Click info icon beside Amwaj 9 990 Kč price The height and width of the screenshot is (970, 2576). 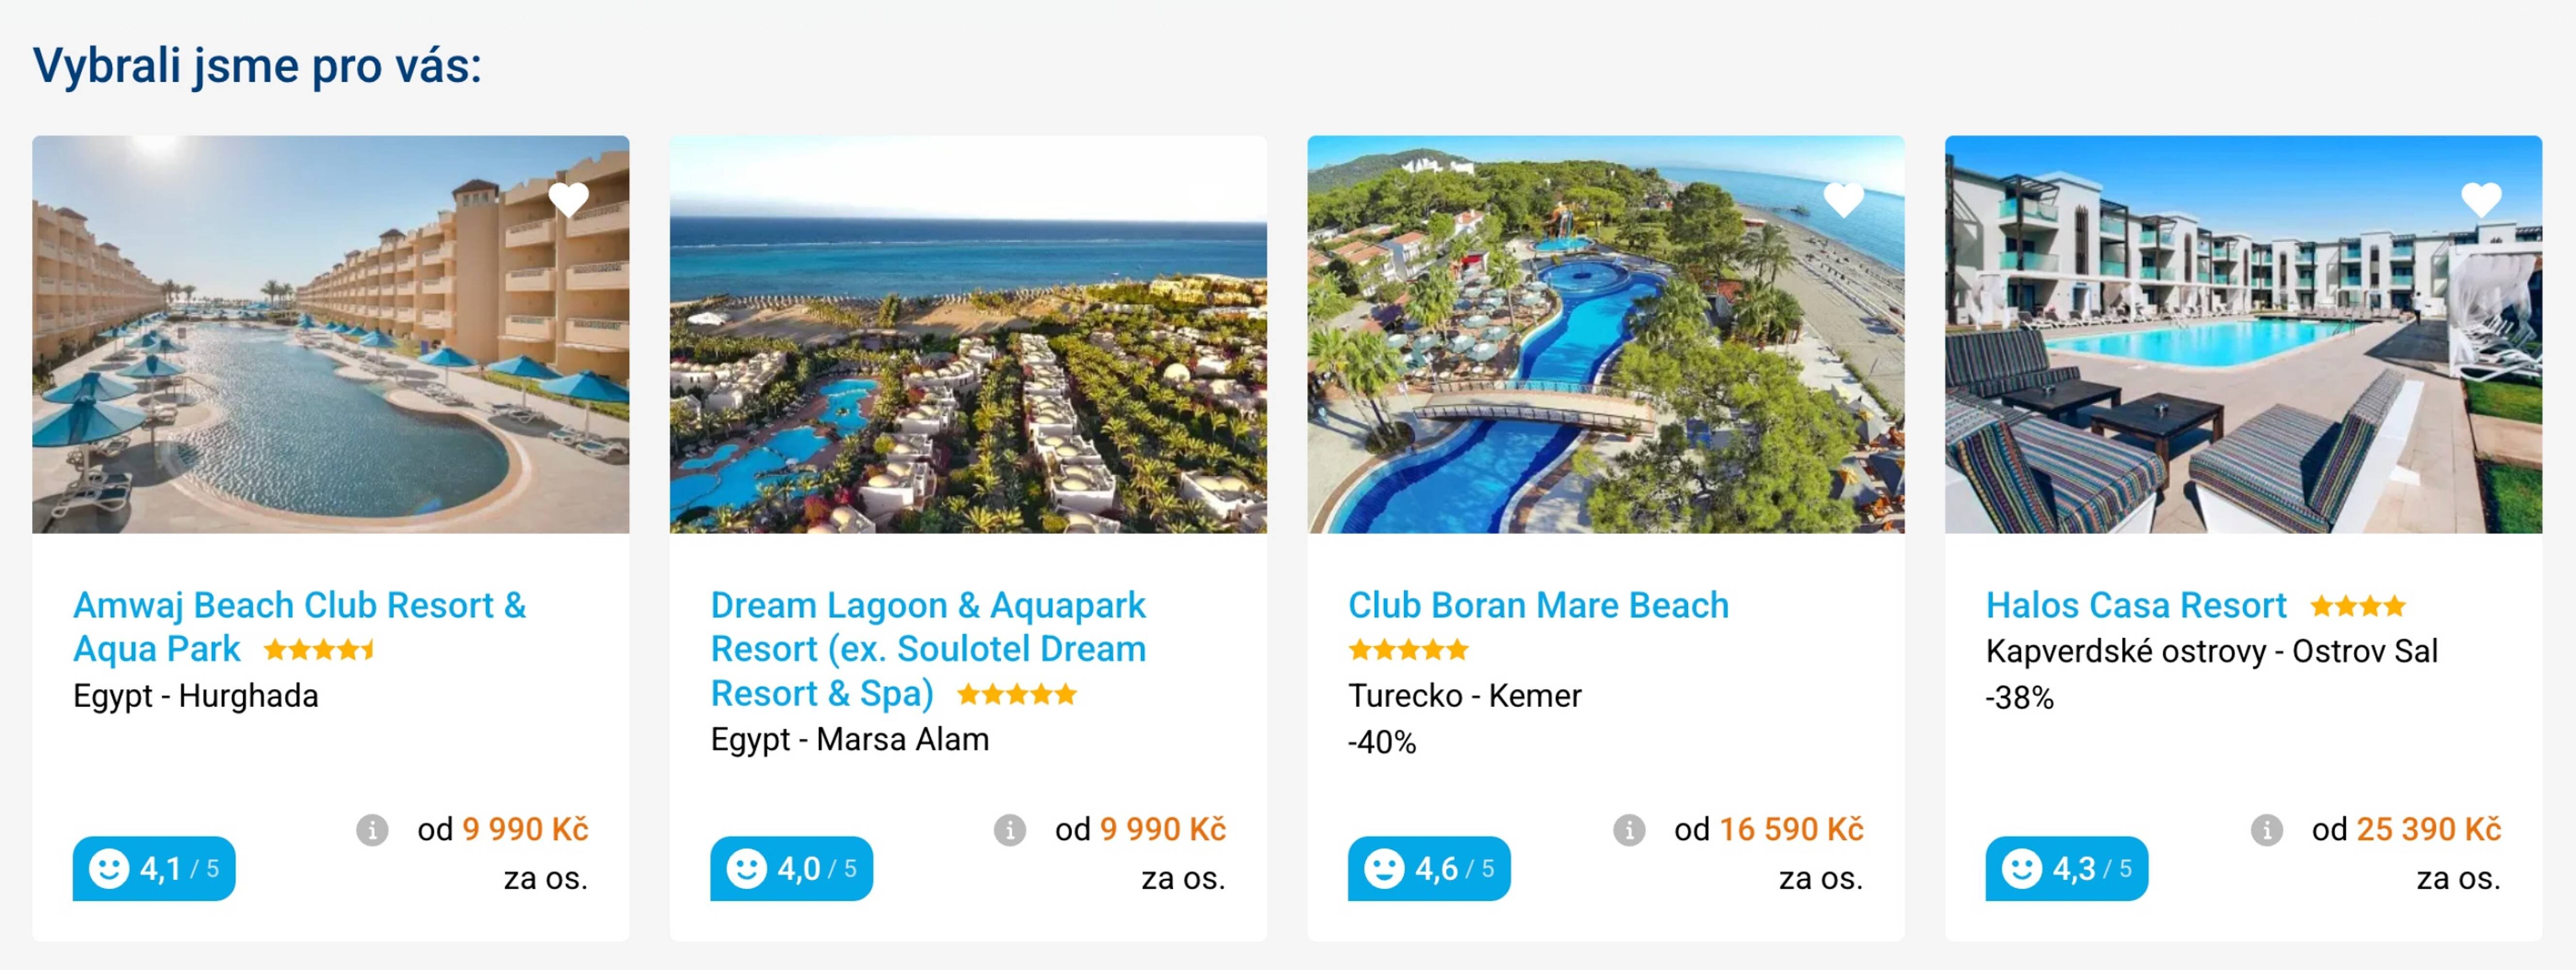(x=372, y=830)
